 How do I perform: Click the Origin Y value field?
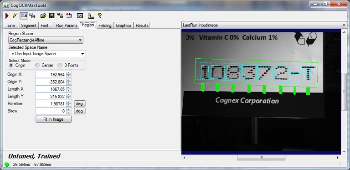[51, 82]
